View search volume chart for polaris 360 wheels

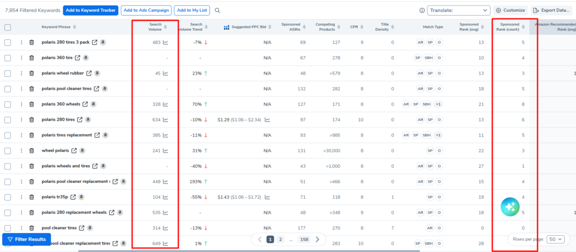pyautogui.click(x=166, y=104)
